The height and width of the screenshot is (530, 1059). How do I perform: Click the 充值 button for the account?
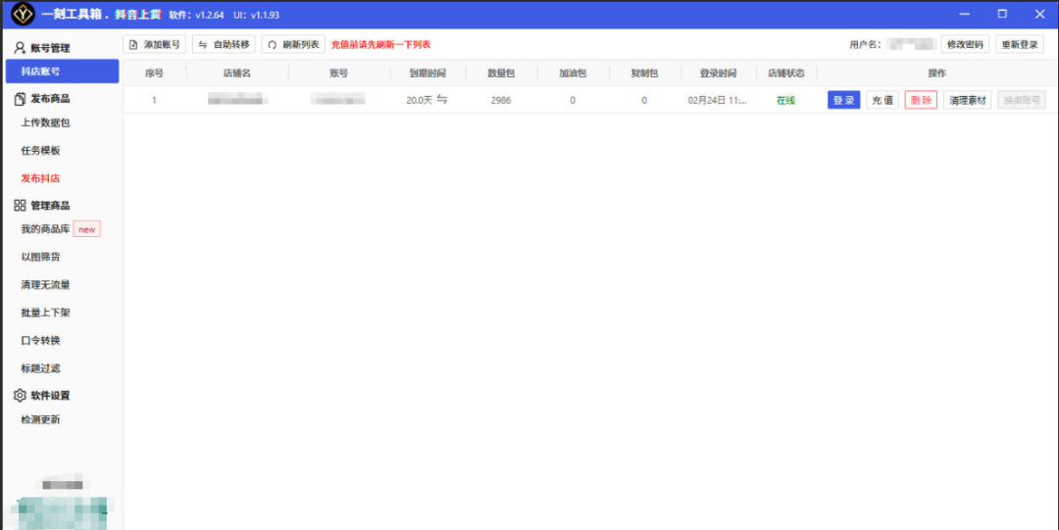pos(882,100)
